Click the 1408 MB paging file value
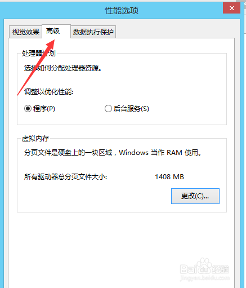 coord(169,177)
